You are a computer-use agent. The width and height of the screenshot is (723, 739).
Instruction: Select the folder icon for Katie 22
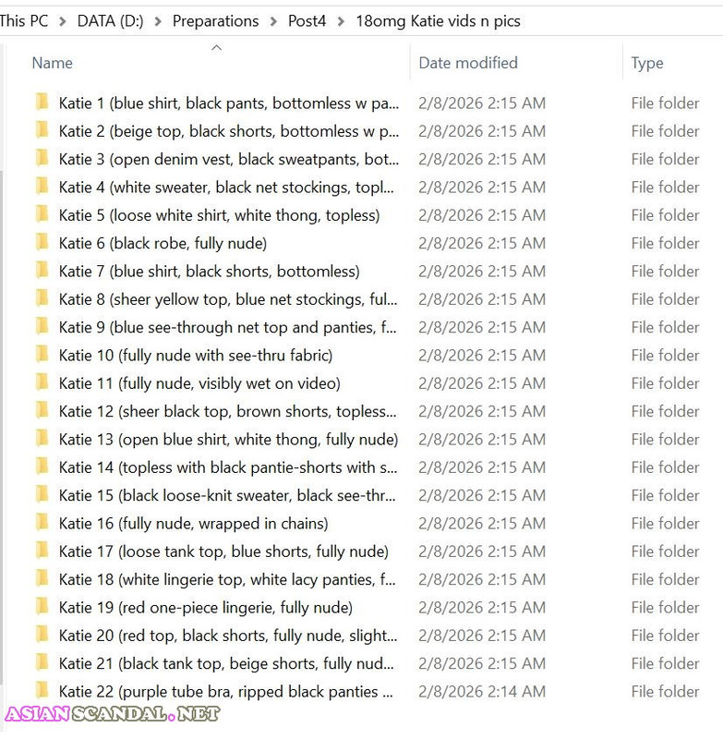coord(42,690)
